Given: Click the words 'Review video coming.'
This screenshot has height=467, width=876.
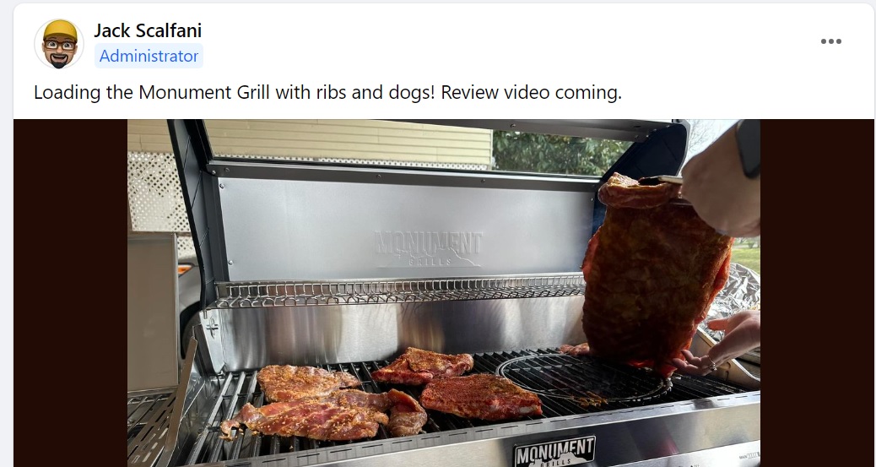Looking at the screenshot, I should (531, 92).
